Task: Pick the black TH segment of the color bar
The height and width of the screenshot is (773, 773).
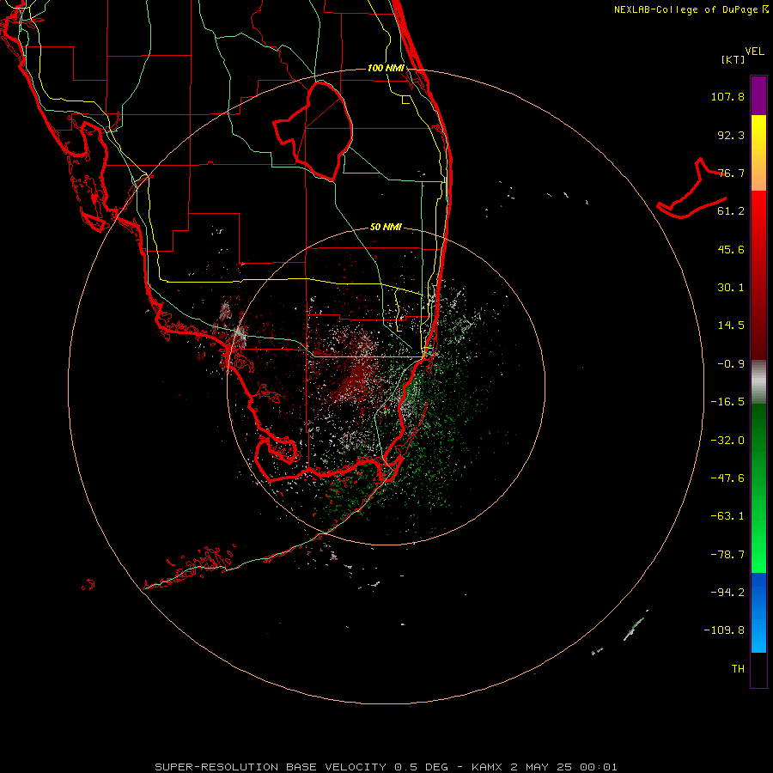Action: 758,670
